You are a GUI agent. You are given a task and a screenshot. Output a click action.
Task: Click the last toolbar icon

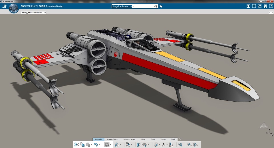195,145
